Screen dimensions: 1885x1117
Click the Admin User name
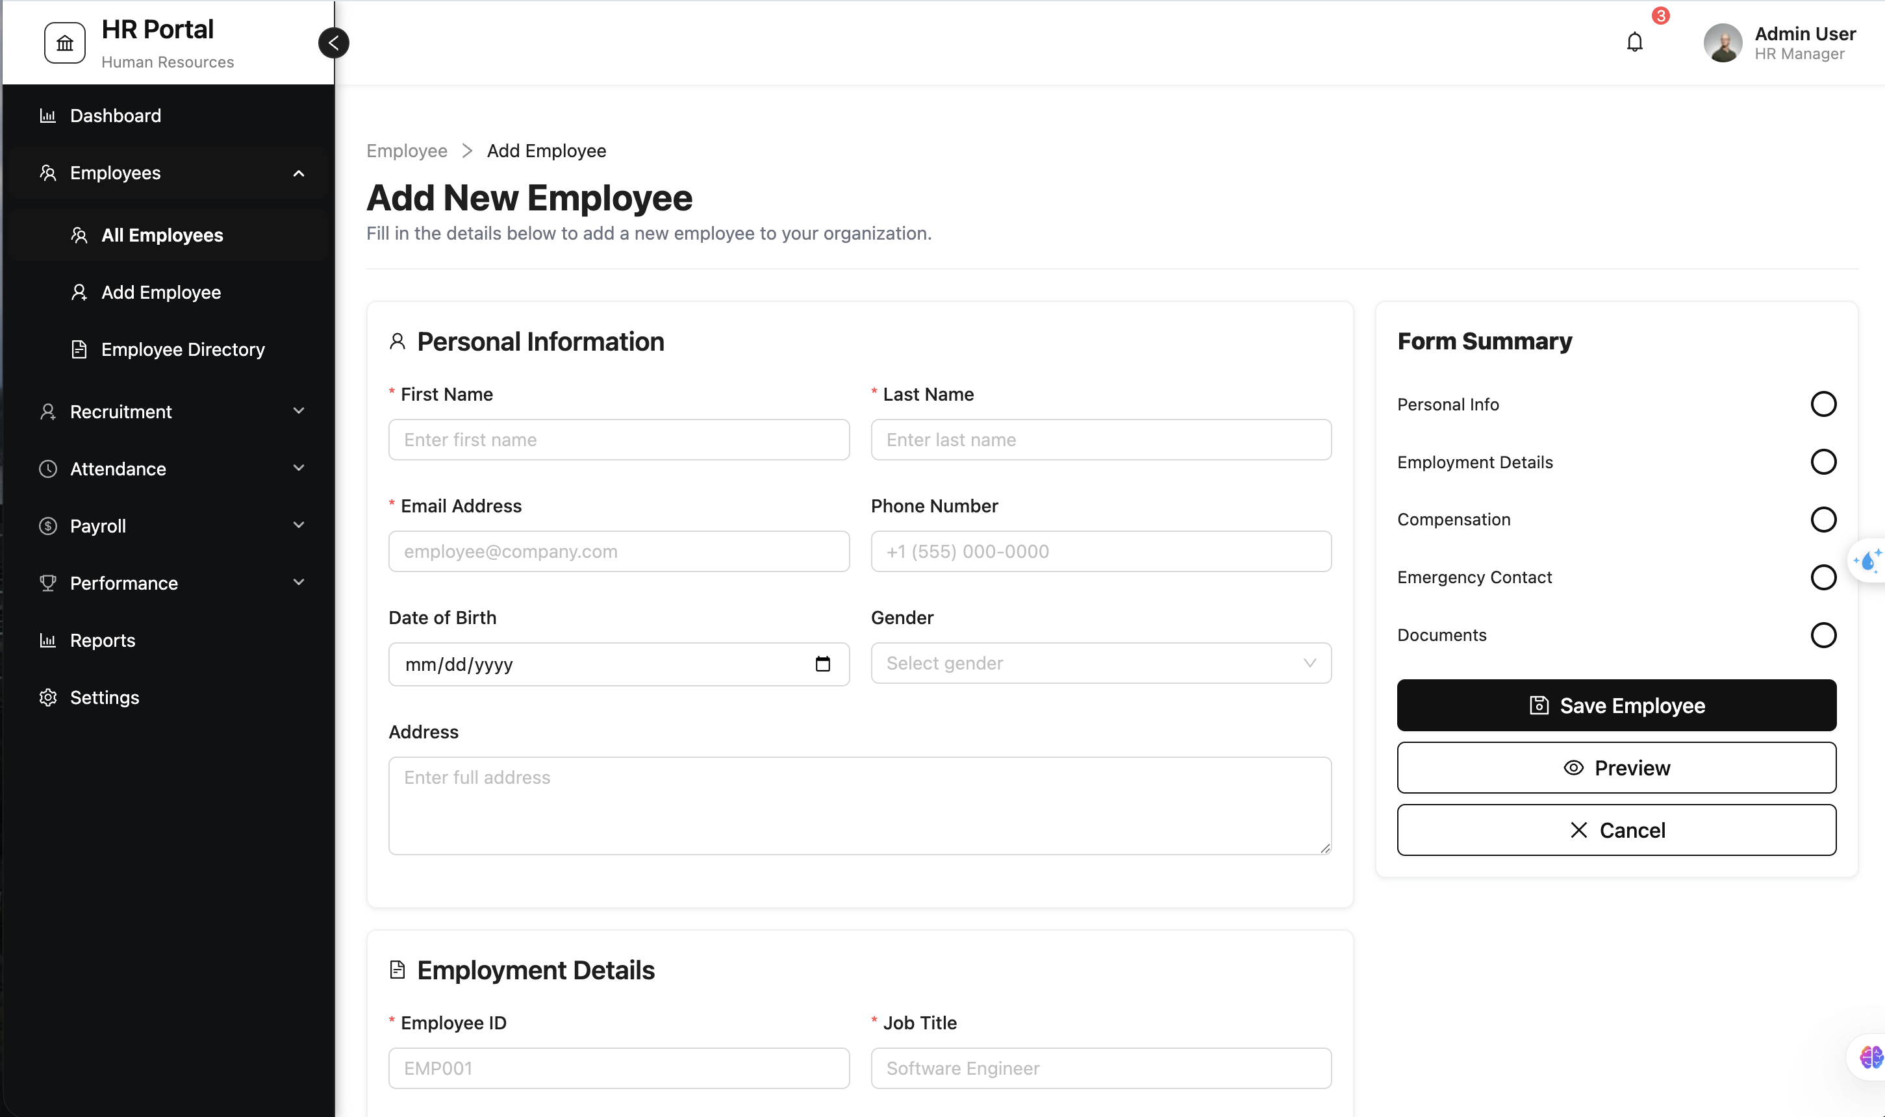[1804, 34]
